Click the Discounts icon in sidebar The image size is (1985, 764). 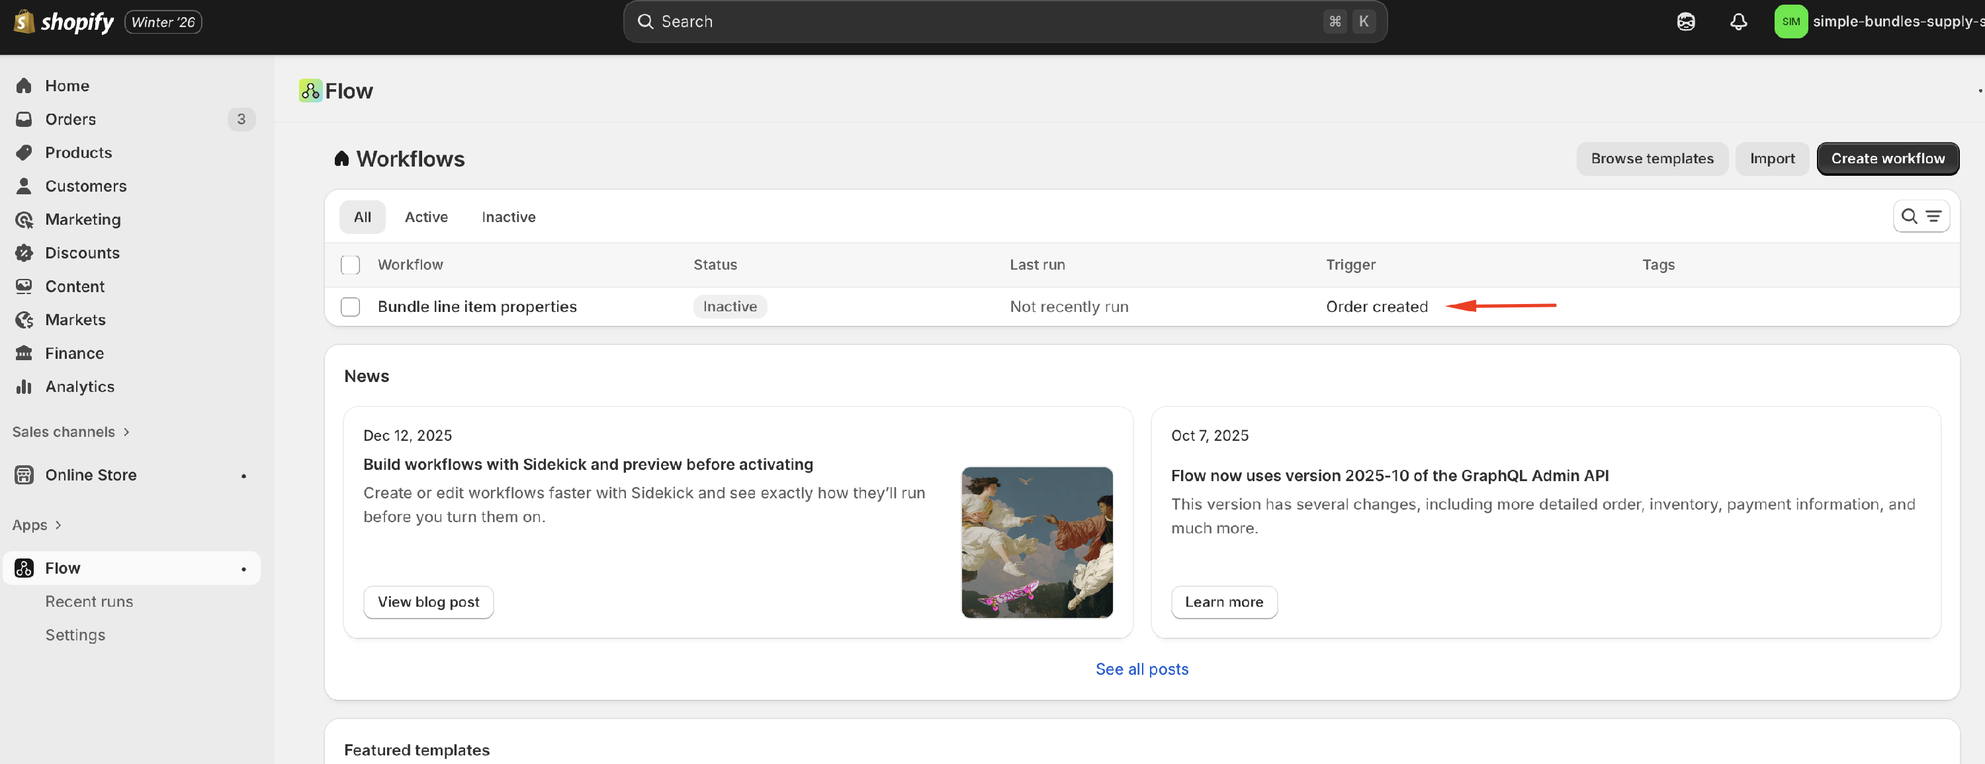[24, 253]
